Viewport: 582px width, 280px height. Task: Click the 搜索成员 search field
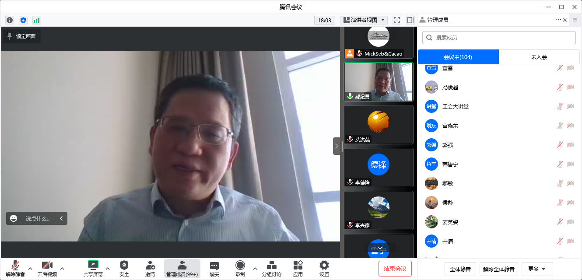point(499,38)
